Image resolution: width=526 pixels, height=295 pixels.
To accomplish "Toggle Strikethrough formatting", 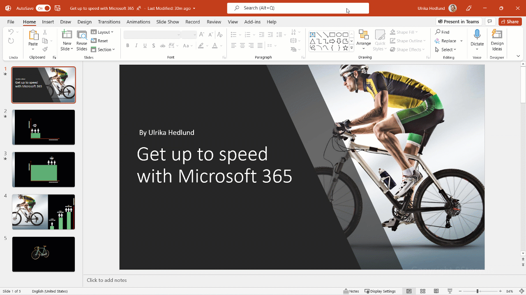I will point(163,46).
